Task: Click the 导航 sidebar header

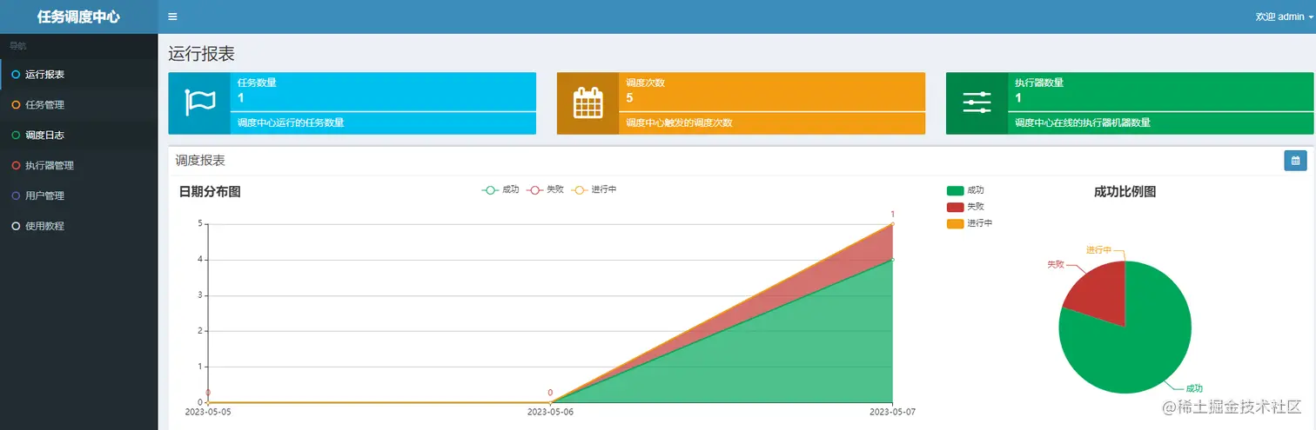Action: point(17,46)
